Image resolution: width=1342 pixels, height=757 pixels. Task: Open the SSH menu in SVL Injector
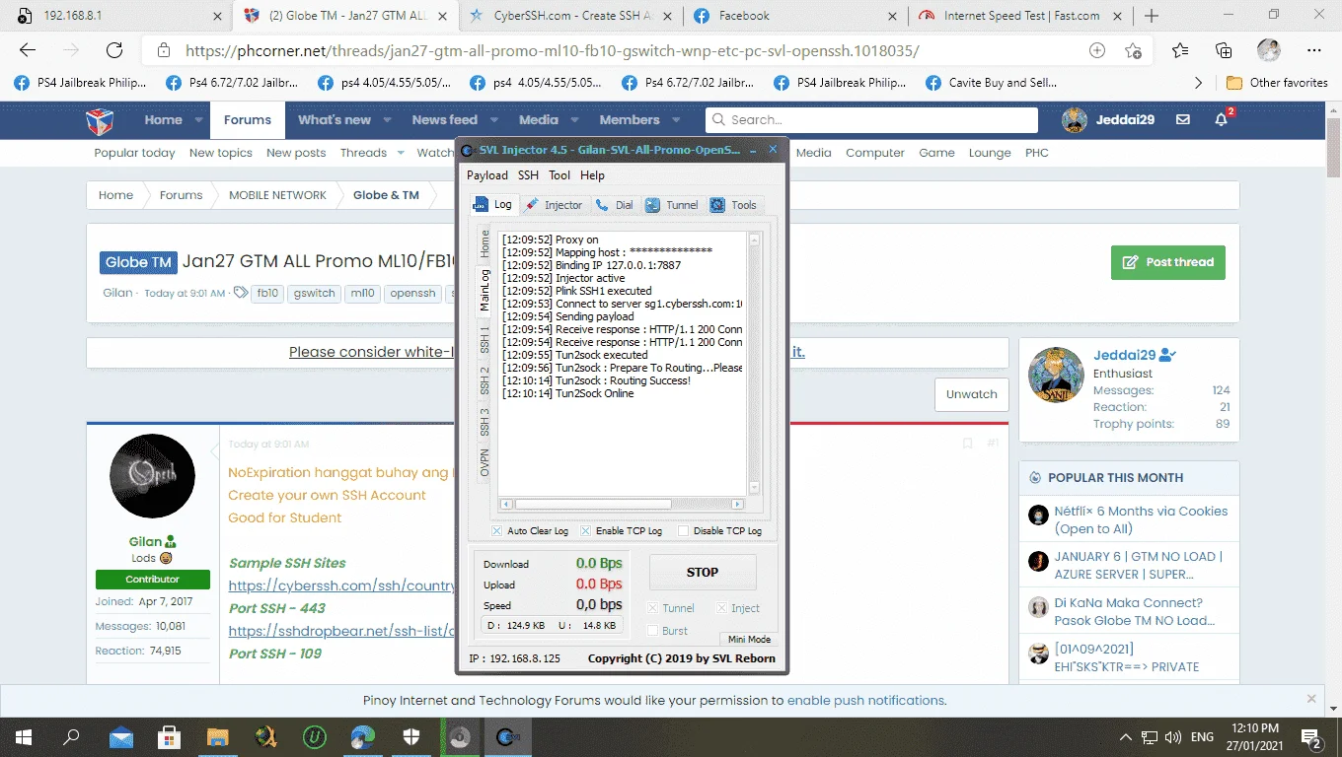528,175
